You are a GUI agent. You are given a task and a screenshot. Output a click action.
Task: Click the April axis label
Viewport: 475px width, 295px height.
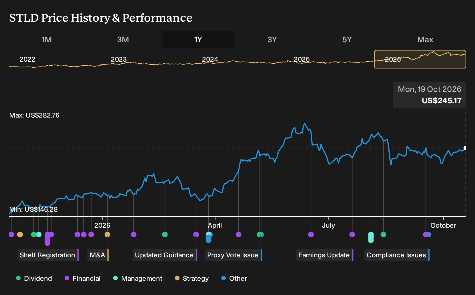click(x=215, y=225)
